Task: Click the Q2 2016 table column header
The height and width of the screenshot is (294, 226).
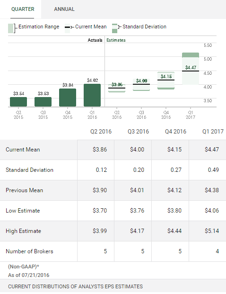Action: coord(101,132)
